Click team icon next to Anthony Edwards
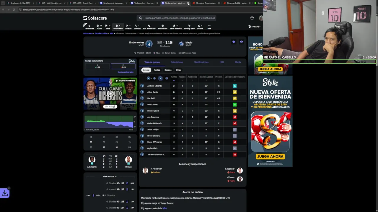Screen dimensions: 378x212 pos(142,86)
